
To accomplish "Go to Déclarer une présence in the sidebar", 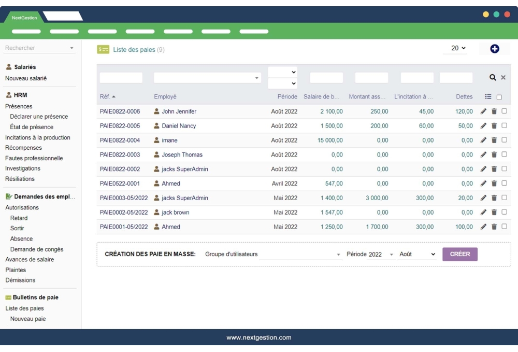I will coord(39,116).
